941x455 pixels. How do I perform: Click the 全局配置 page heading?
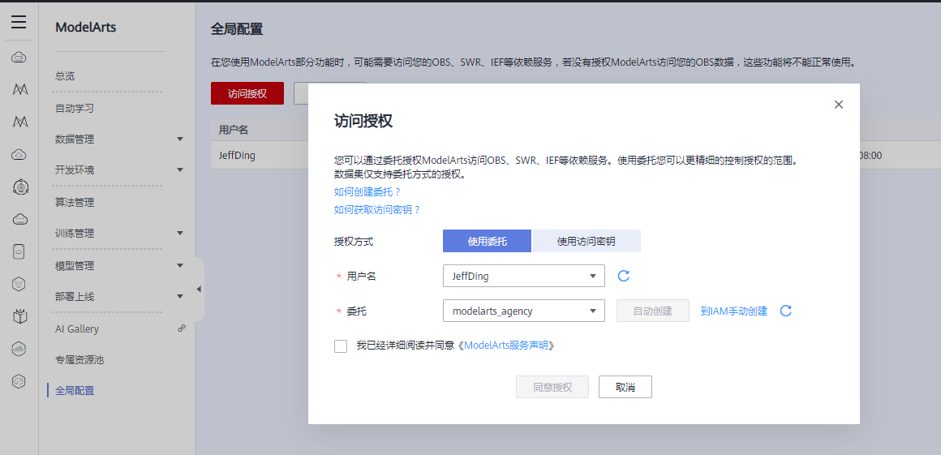pos(237,29)
